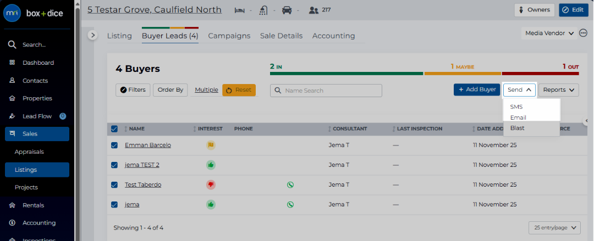Viewport: 594px width, 241px height.
Task: Click the Rentals house icon
Action: (x=12, y=205)
